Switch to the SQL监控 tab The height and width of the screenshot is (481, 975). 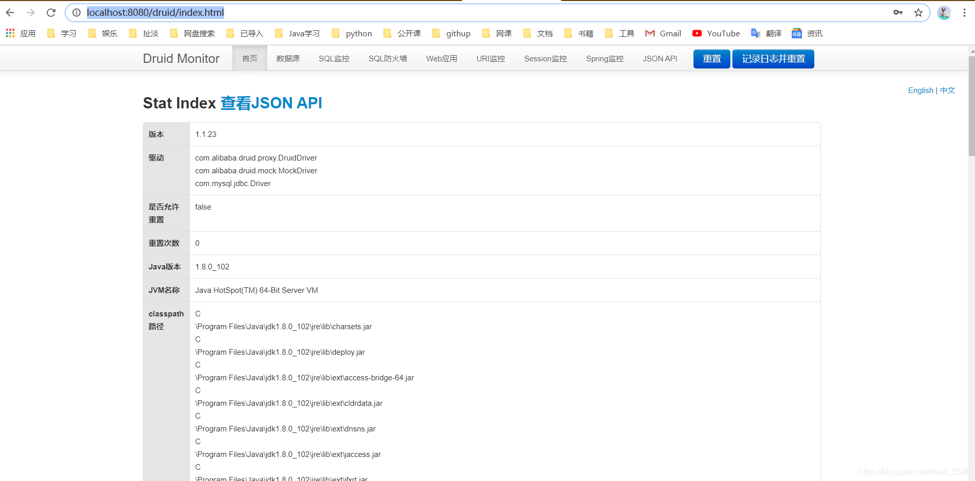[x=334, y=58]
